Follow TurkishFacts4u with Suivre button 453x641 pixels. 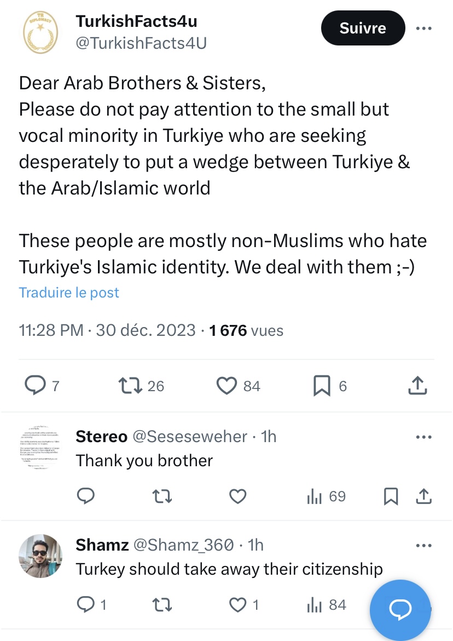point(363,28)
